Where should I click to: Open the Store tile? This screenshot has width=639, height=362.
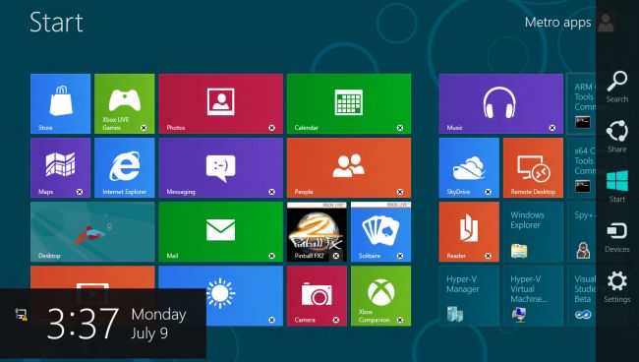[x=60, y=103]
